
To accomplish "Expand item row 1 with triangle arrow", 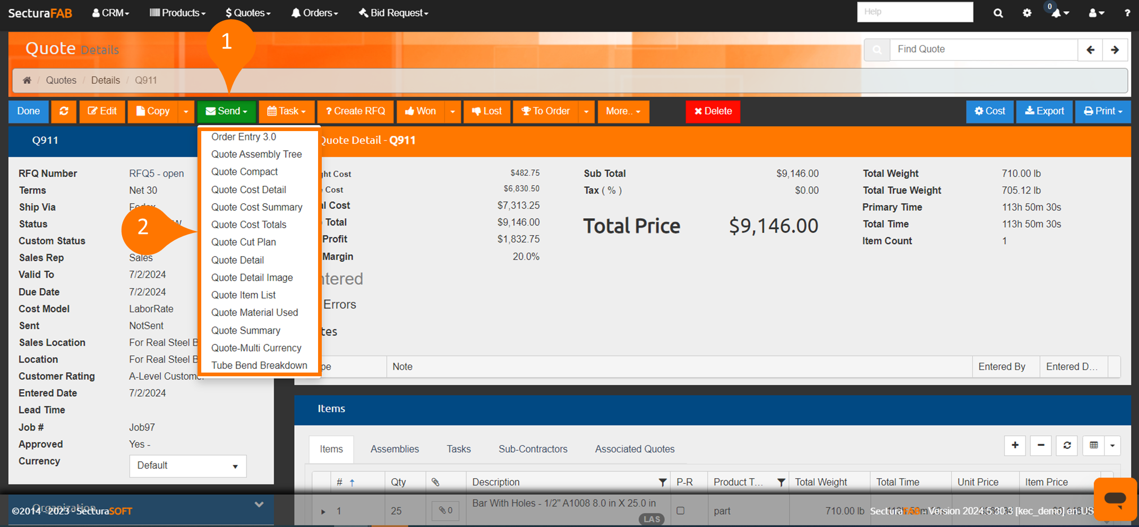I will (x=323, y=512).
